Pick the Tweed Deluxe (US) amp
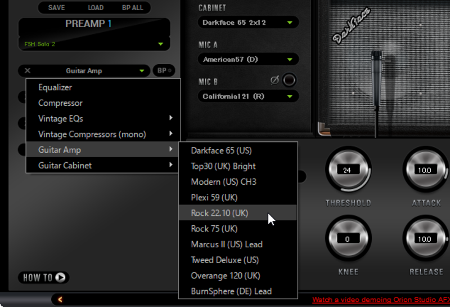 [238, 260]
